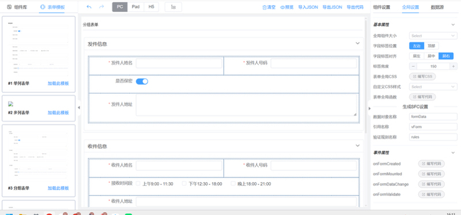The width and height of the screenshot is (461, 215).
Task: Toggle the 是否保密 switch
Action: [x=142, y=81]
